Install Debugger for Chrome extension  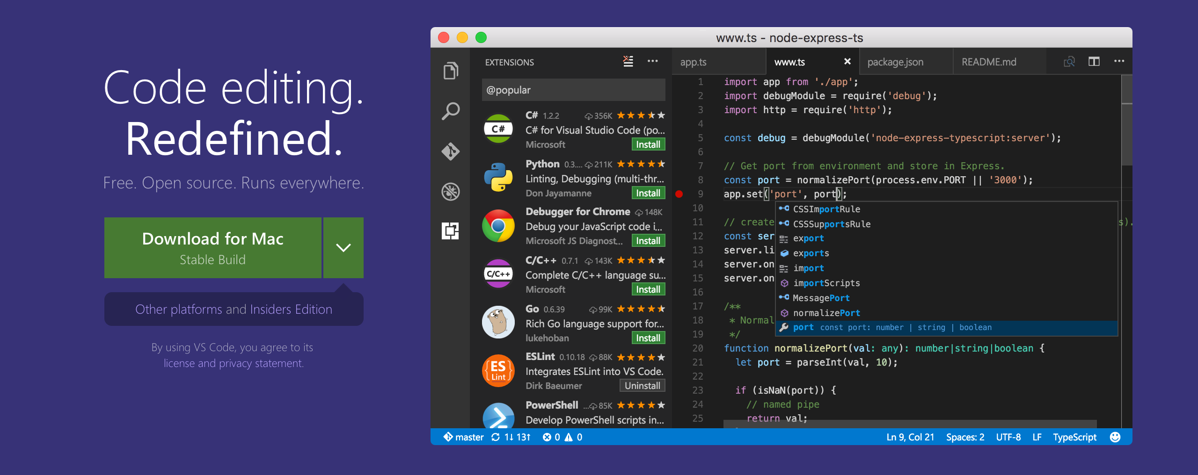(648, 241)
